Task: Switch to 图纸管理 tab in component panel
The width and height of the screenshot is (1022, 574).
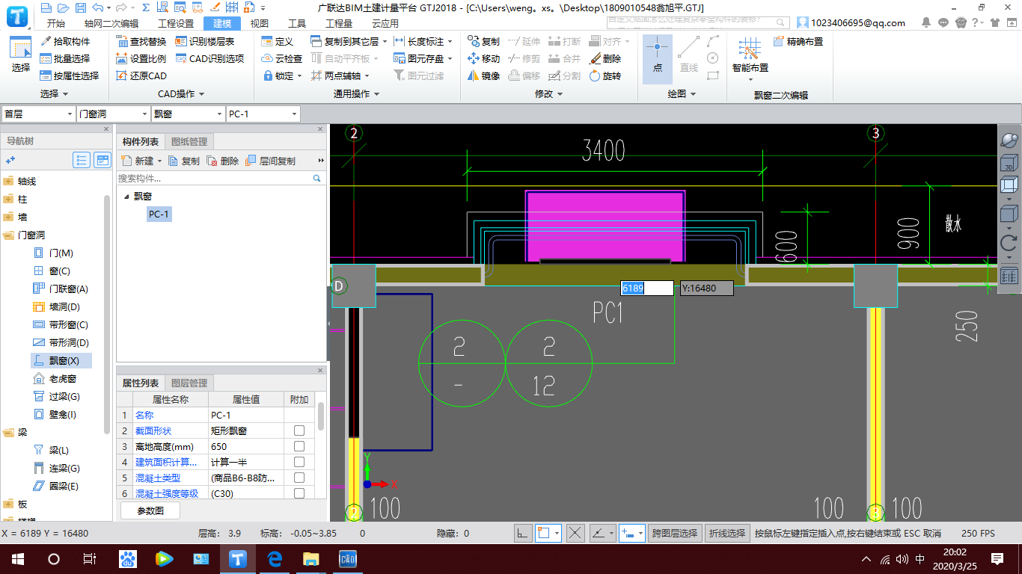Action: coord(189,141)
